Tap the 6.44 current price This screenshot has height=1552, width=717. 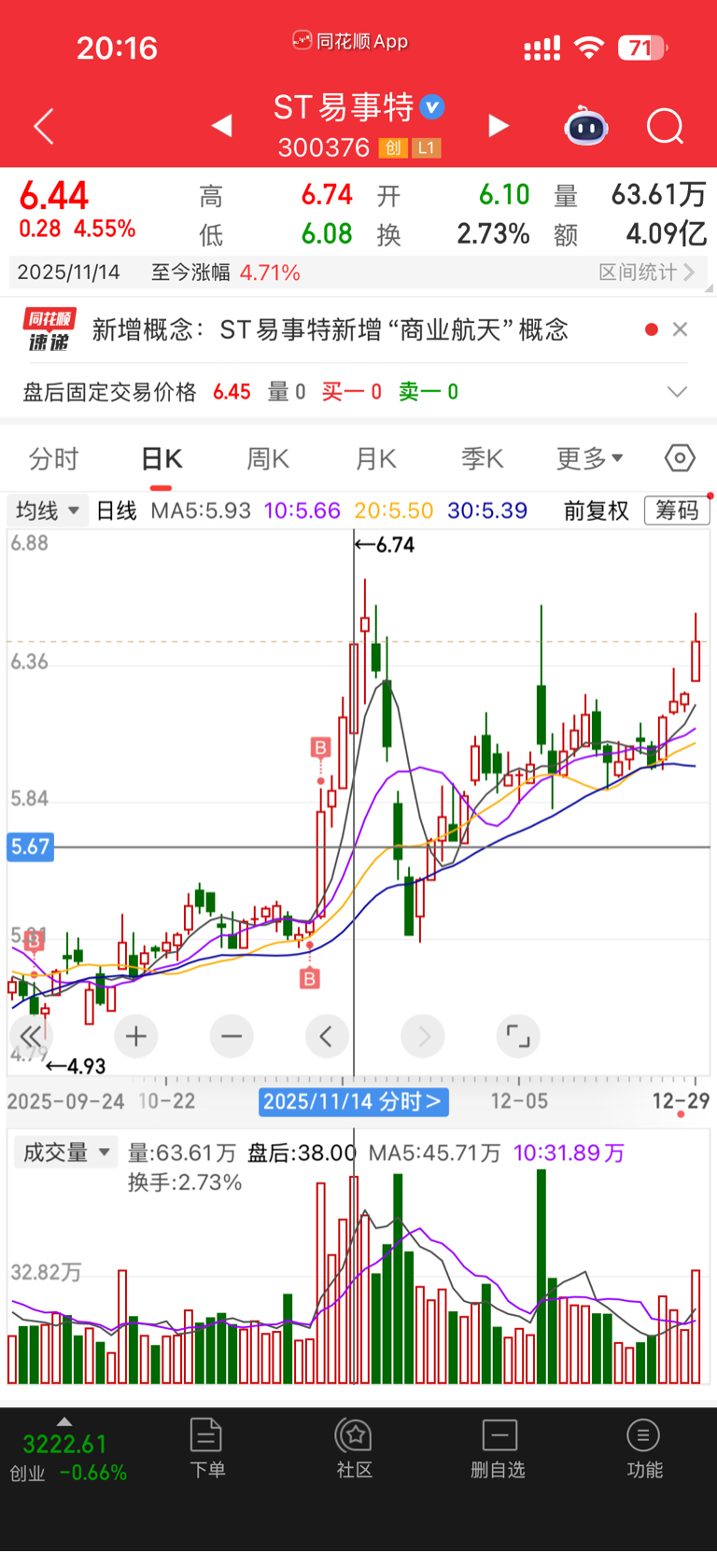tap(54, 196)
